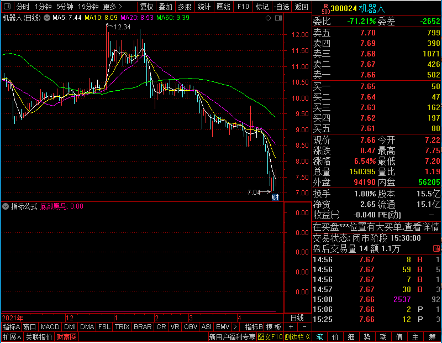This screenshot has width=442, height=343.
Task: Click the after-hours trading chart icon
Action: coord(436,248)
